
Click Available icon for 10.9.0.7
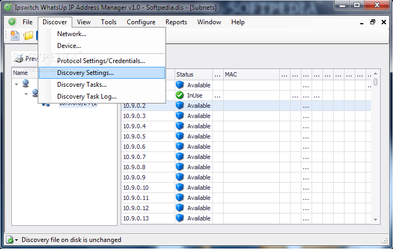click(x=180, y=157)
